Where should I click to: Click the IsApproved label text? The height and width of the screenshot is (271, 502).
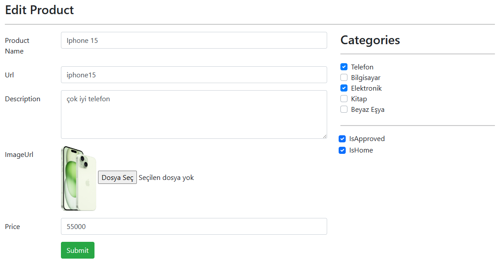tap(367, 139)
